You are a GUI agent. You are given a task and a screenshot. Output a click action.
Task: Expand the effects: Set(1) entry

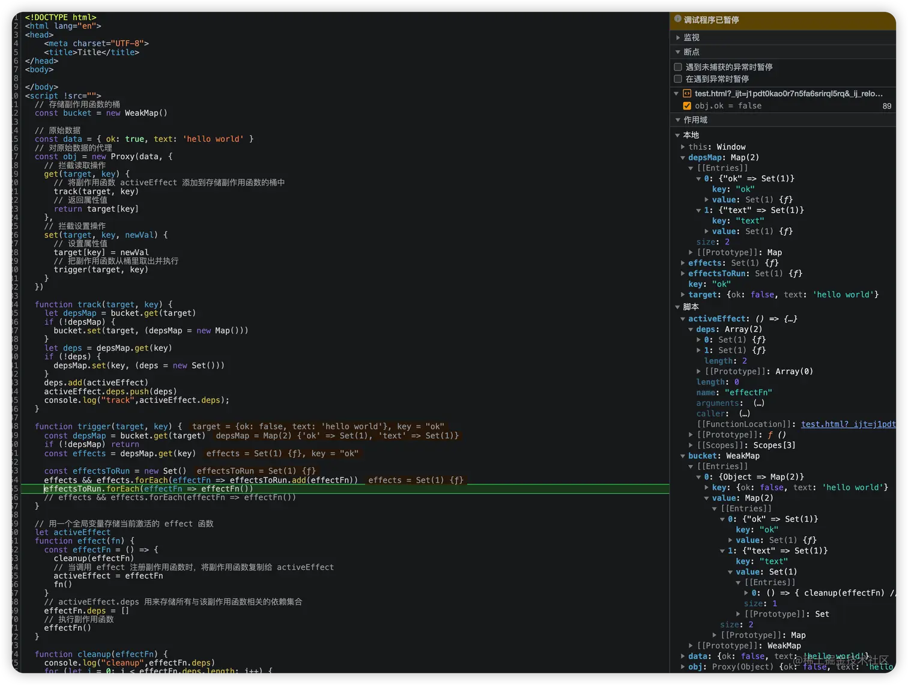tap(683, 263)
